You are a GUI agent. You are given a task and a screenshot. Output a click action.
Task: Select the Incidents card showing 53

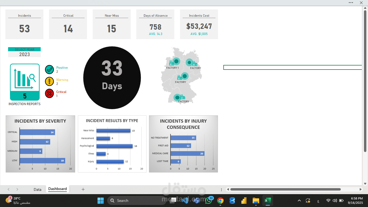point(25,24)
